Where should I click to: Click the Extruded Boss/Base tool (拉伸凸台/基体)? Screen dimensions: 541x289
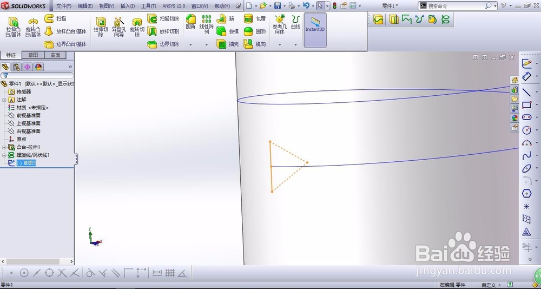pos(13,27)
